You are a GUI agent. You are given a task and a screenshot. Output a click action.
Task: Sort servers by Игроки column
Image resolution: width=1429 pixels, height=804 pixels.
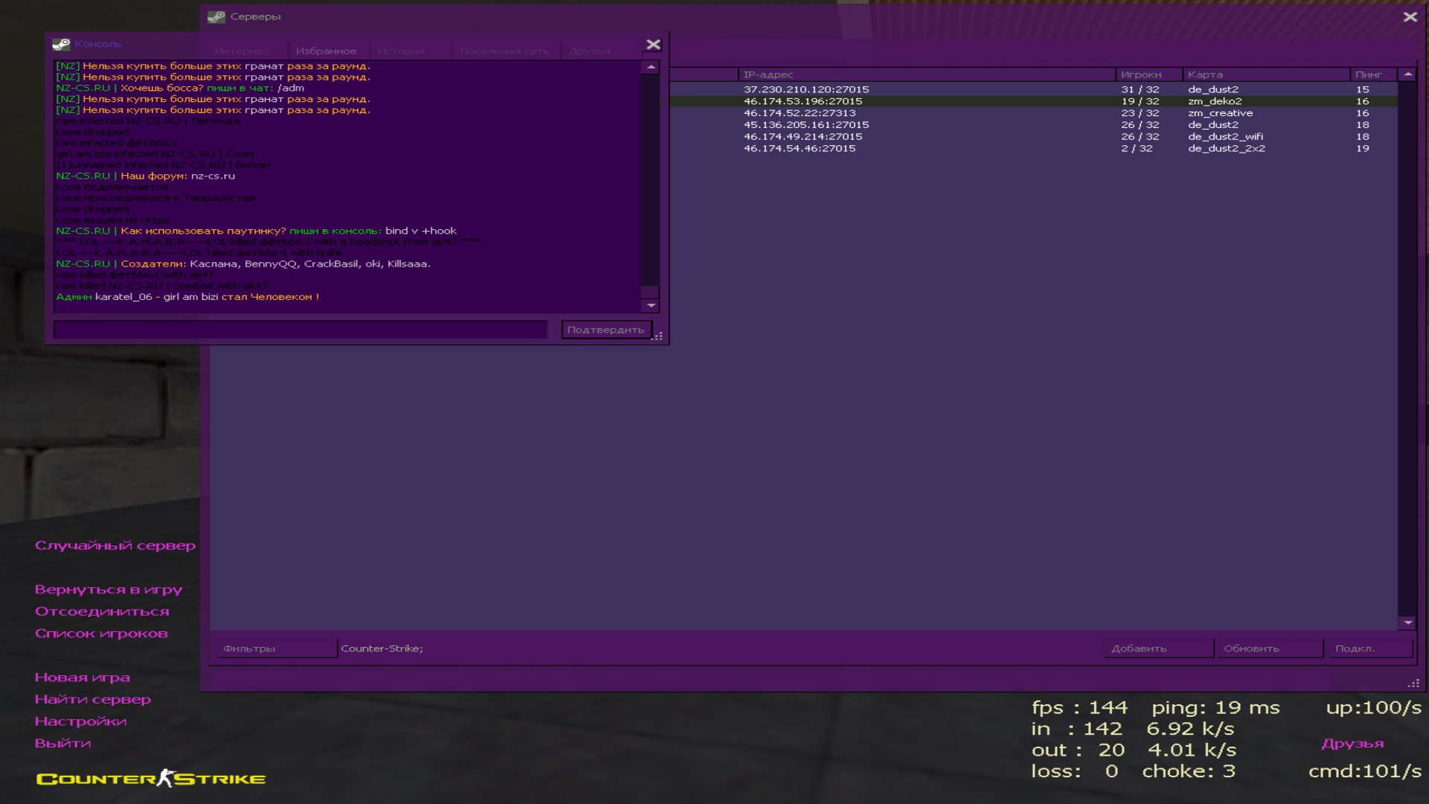tap(1140, 74)
